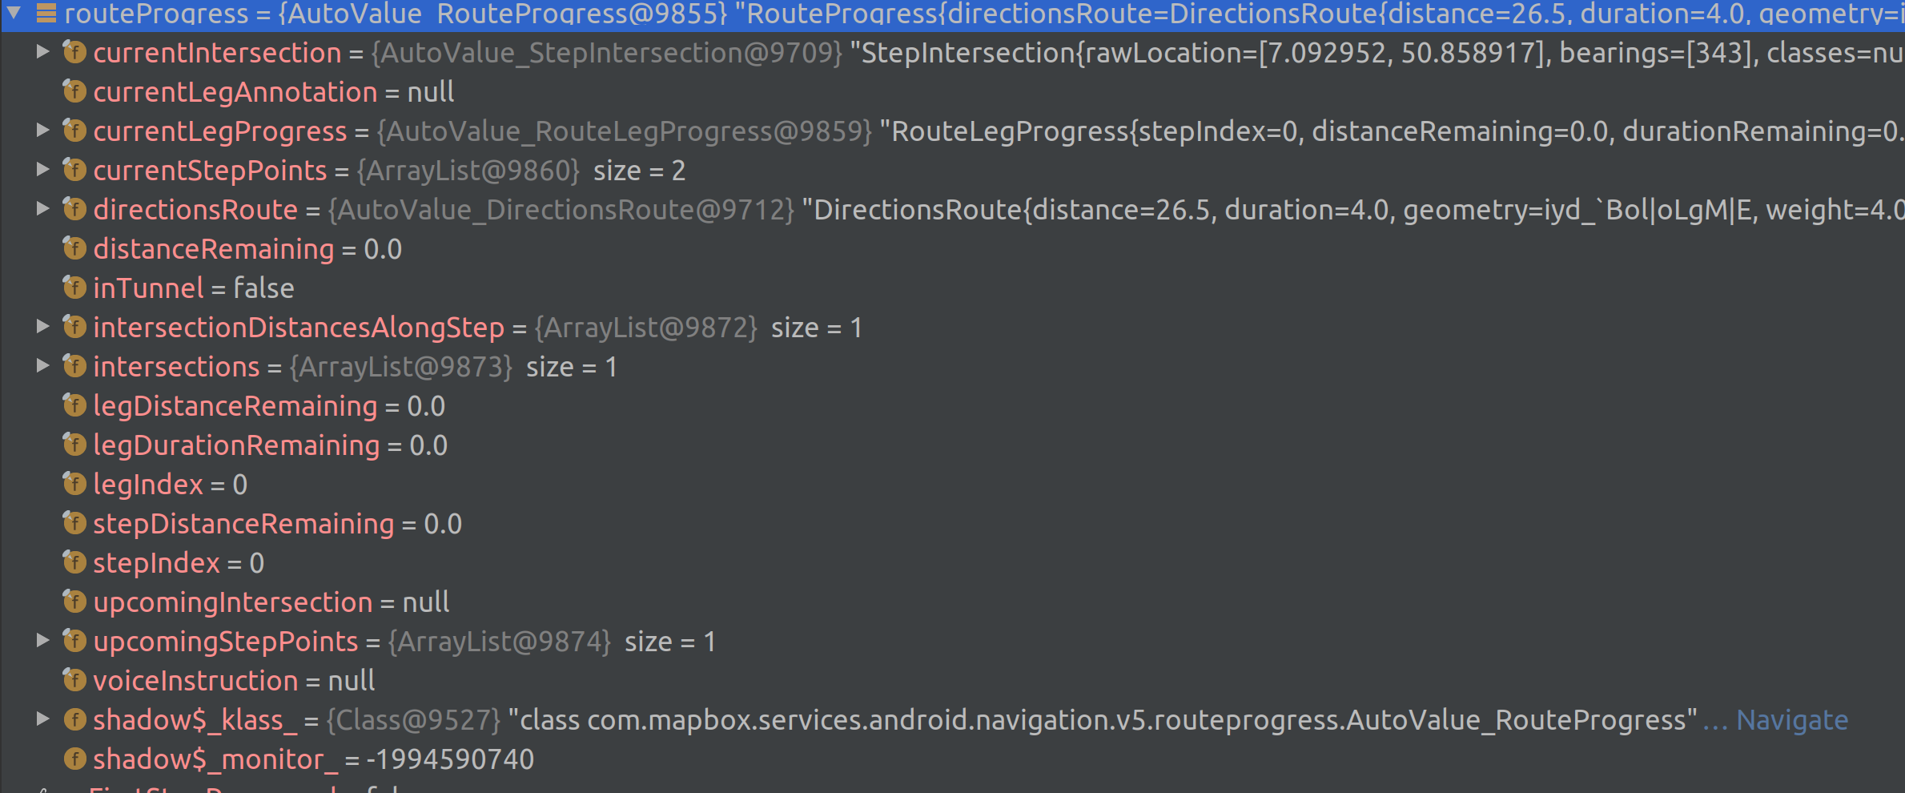The height and width of the screenshot is (793, 1905).
Task: Click the field icon next to directionsRoute
Action: [x=74, y=209]
